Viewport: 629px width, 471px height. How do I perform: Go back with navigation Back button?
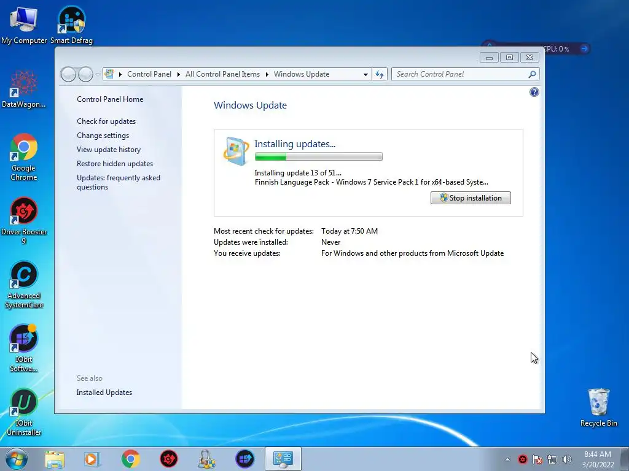coord(68,74)
